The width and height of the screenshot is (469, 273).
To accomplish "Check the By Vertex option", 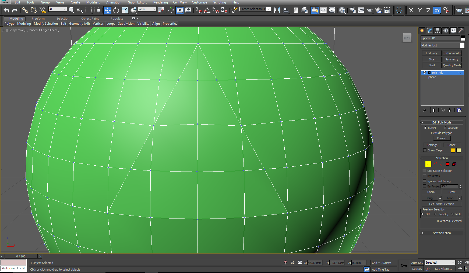I will (x=424, y=176).
